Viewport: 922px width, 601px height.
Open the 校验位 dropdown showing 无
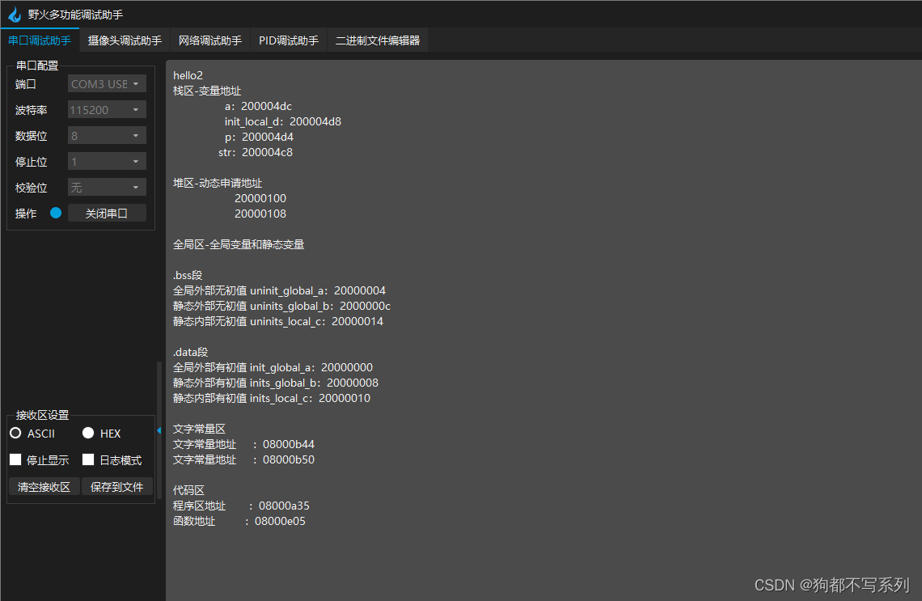point(107,188)
